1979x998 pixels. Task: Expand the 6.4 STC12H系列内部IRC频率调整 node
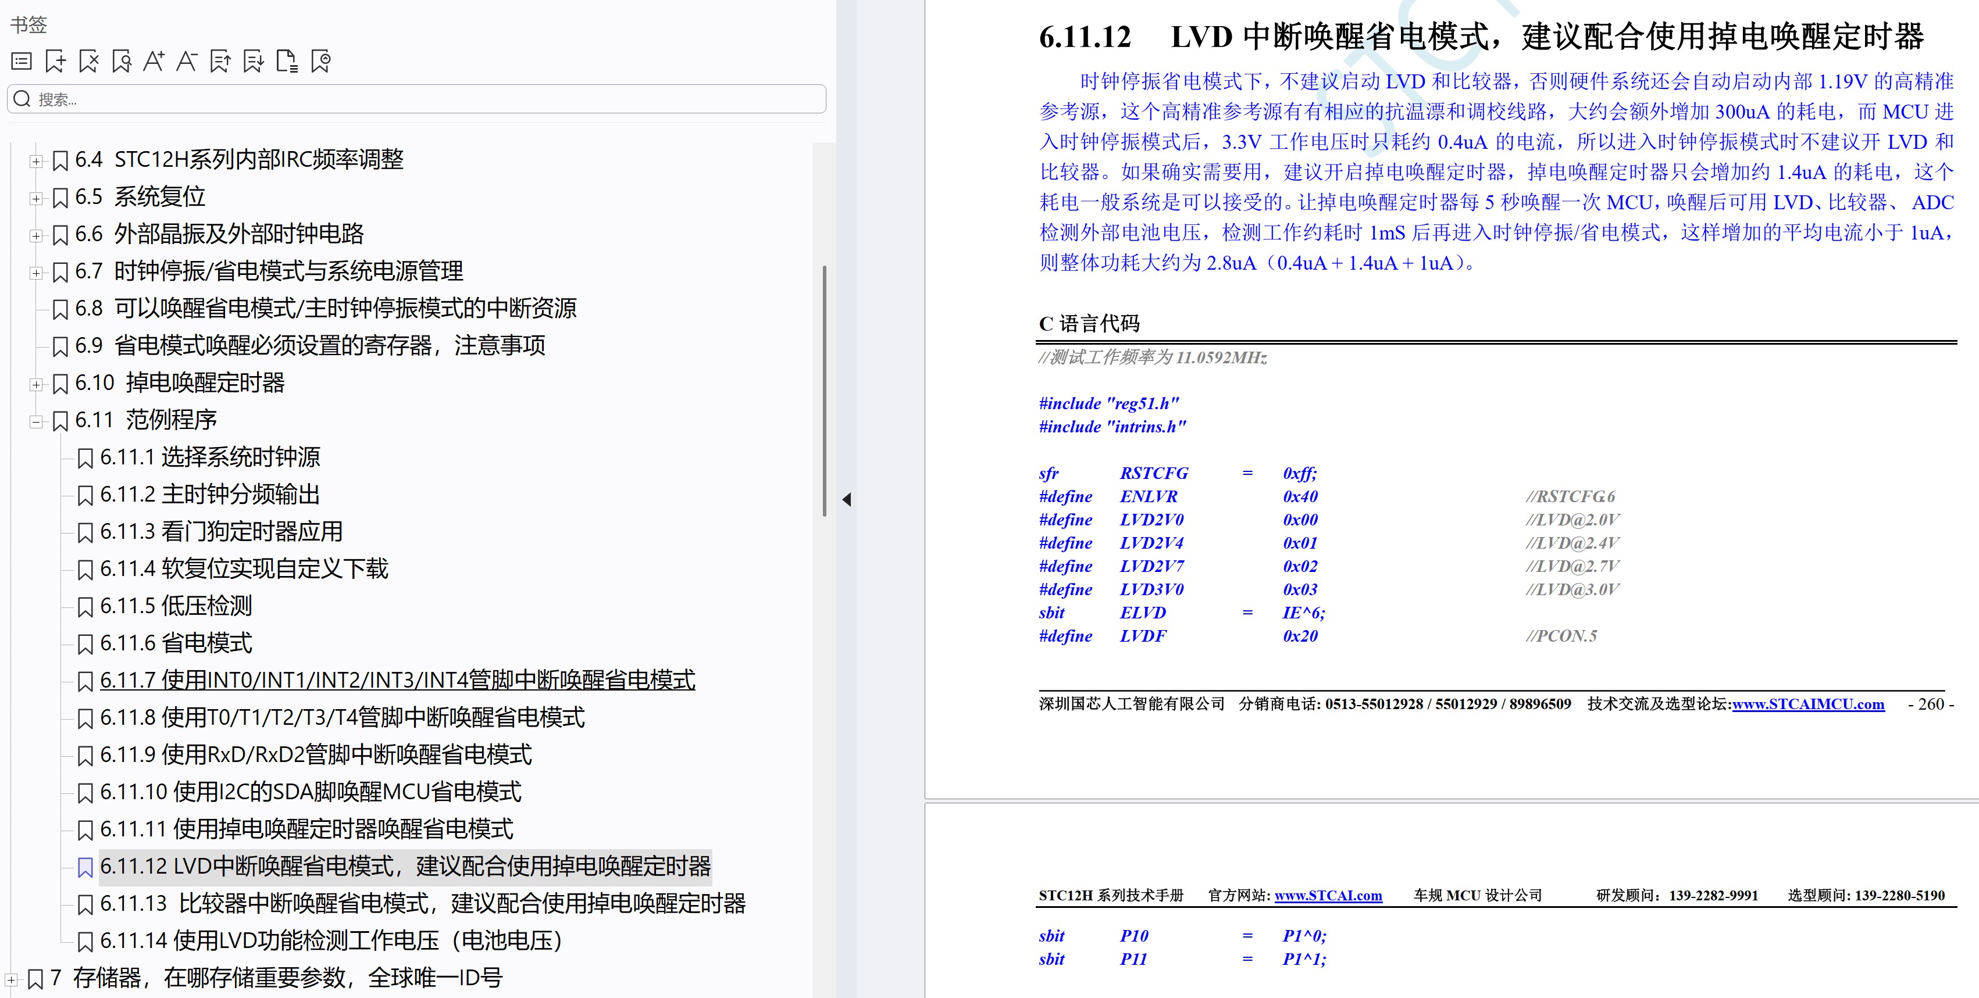[x=35, y=161]
